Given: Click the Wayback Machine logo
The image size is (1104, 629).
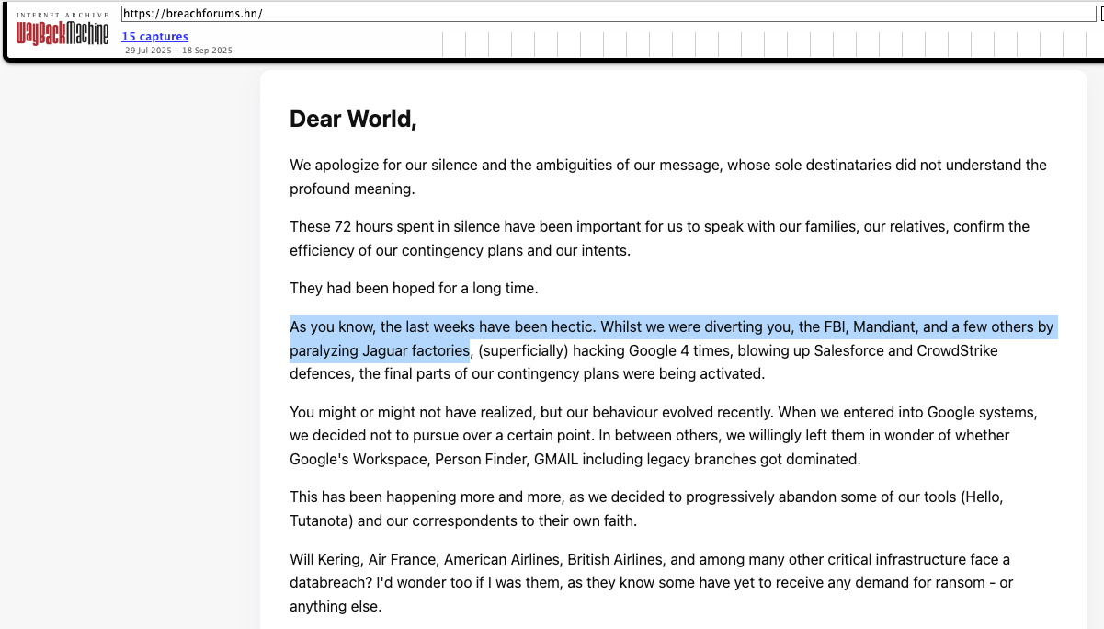Looking at the screenshot, I should coord(62,35).
